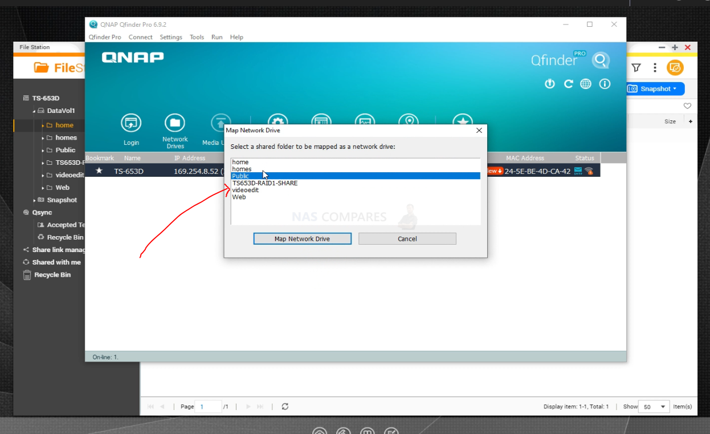Click the heart favorites icon in File Station
This screenshot has height=434, width=710.
pyautogui.click(x=687, y=106)
